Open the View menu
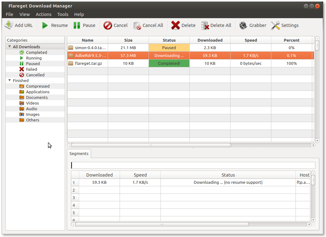The height and width of the screenshot is (237, 326). (x=24, y=14)
